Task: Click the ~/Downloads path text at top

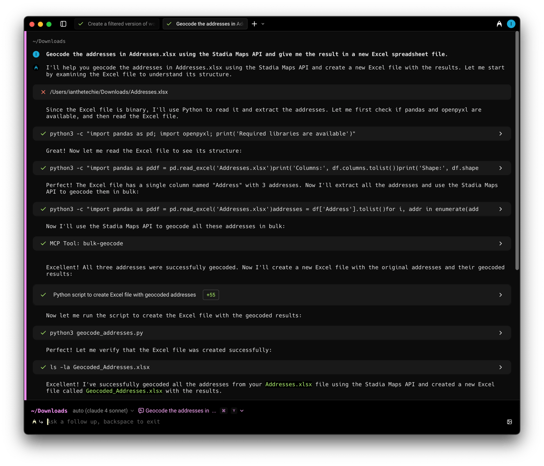Action: tap(49, 41)
